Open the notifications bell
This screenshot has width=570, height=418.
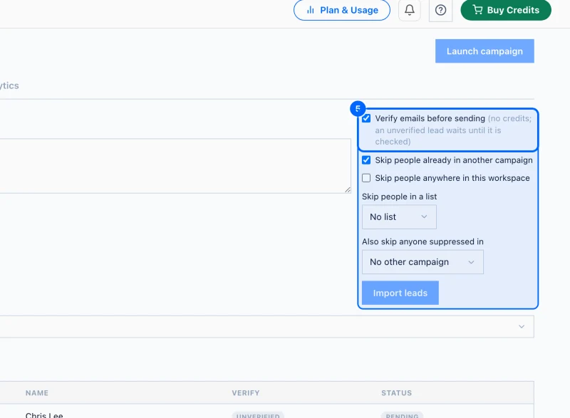[x=409, y=10]
